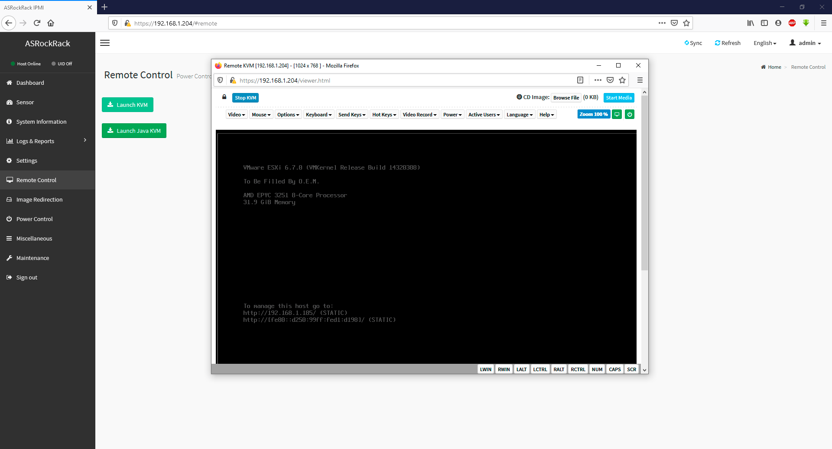Open the Help dropdown in KVM

pos(547,115)
